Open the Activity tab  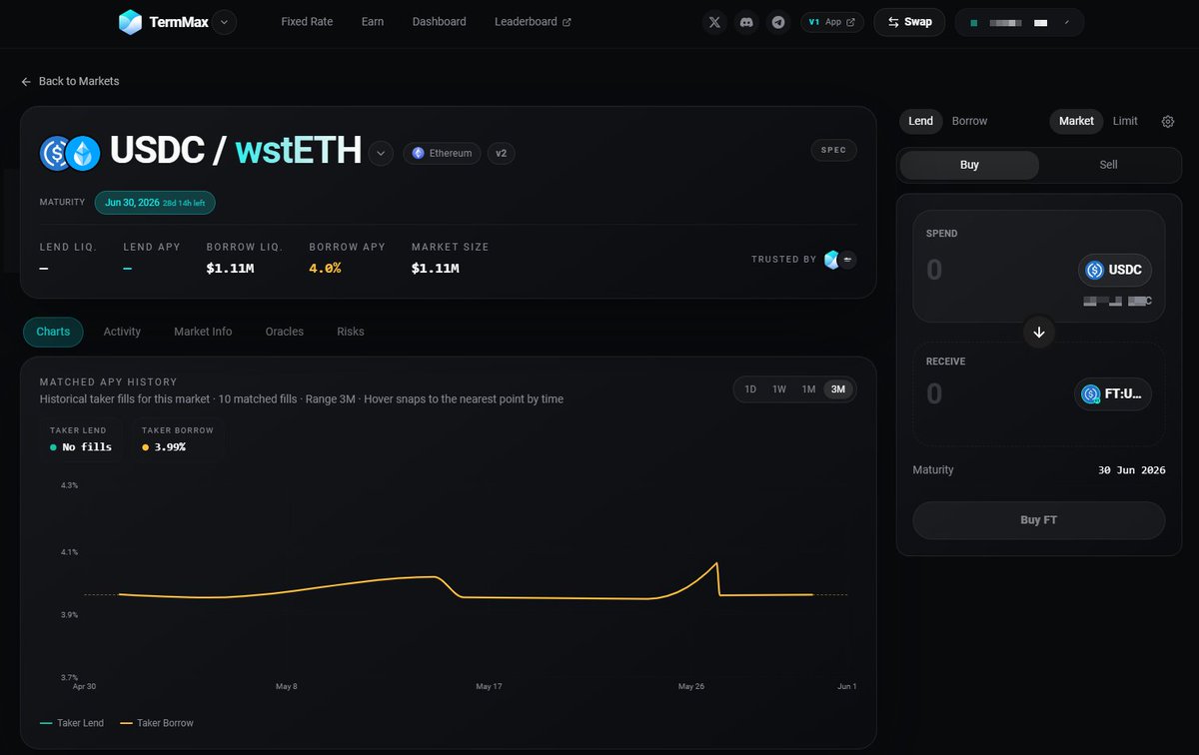[122, 332]
